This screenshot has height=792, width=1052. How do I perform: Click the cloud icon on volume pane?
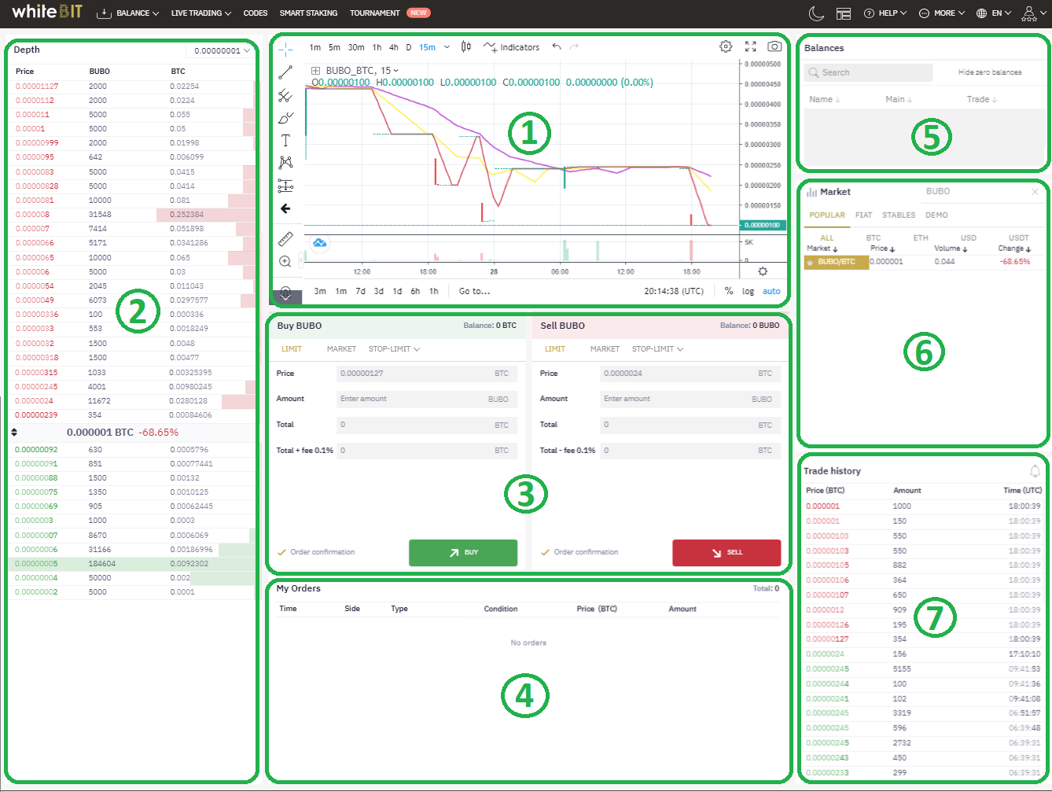[x=319, y=243]
